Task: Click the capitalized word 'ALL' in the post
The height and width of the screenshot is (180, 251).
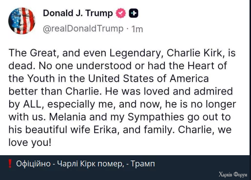Action: [32, 104]
